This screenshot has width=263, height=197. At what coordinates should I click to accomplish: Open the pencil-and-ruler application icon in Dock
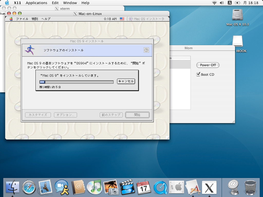pyautogui.click(x=193, y=188)
